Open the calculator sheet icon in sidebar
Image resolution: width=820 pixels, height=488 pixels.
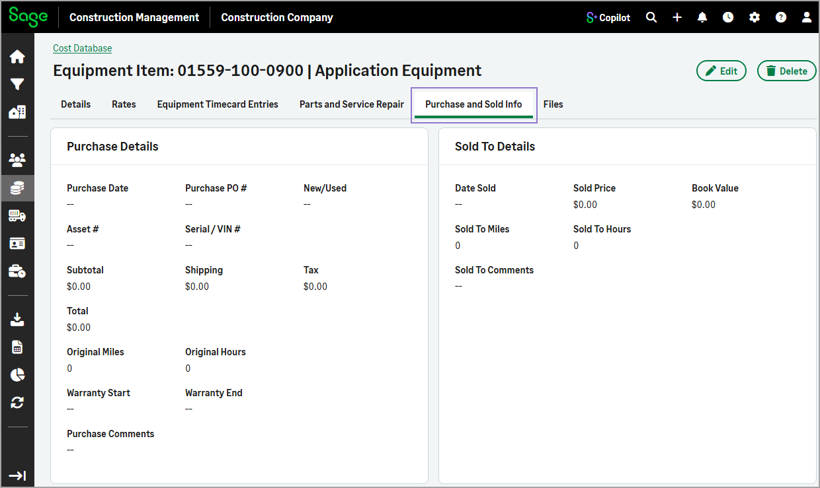[x=17, y=347]
